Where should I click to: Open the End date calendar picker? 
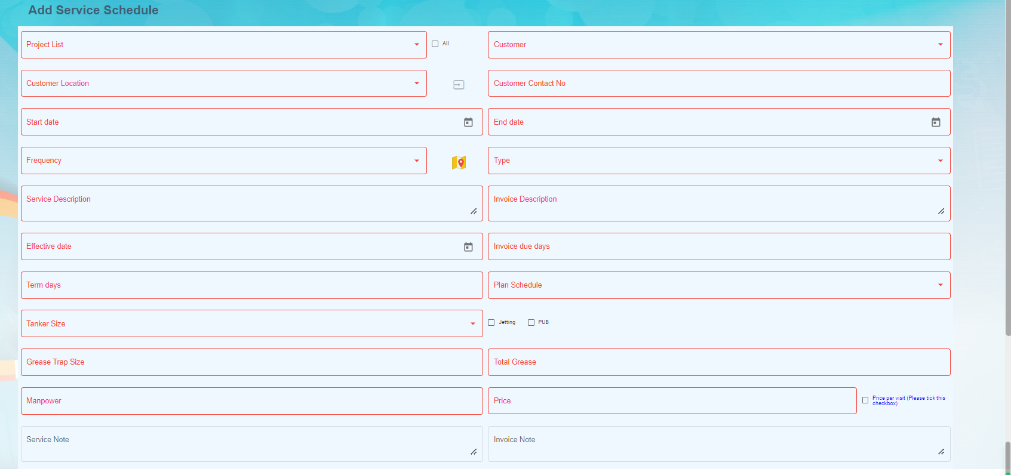point(936,122)
